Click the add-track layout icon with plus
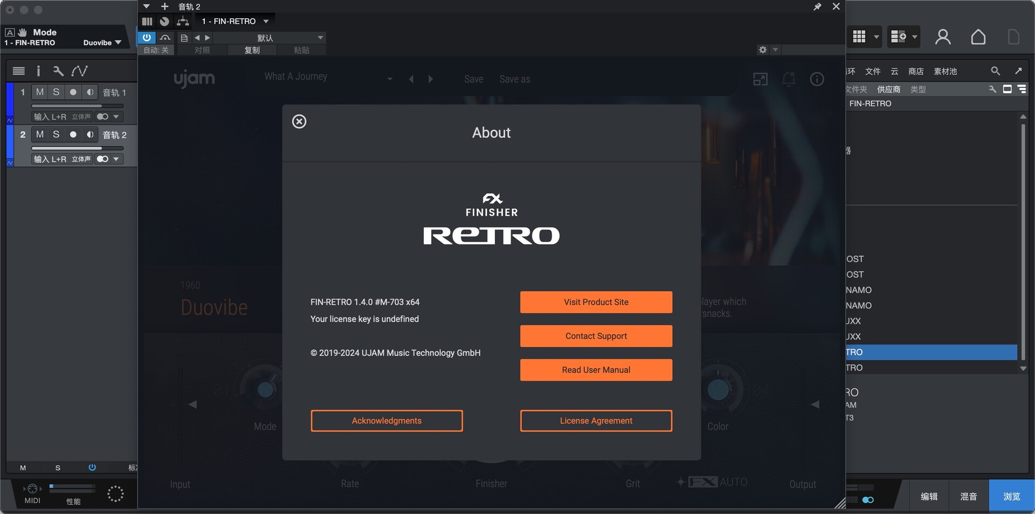 click(898, 37)
